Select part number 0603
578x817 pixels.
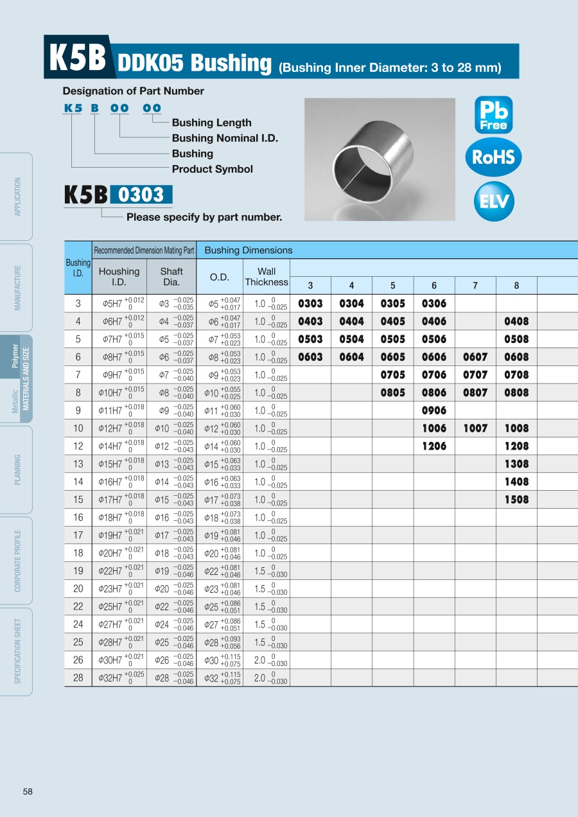click(x=311, y=357)
